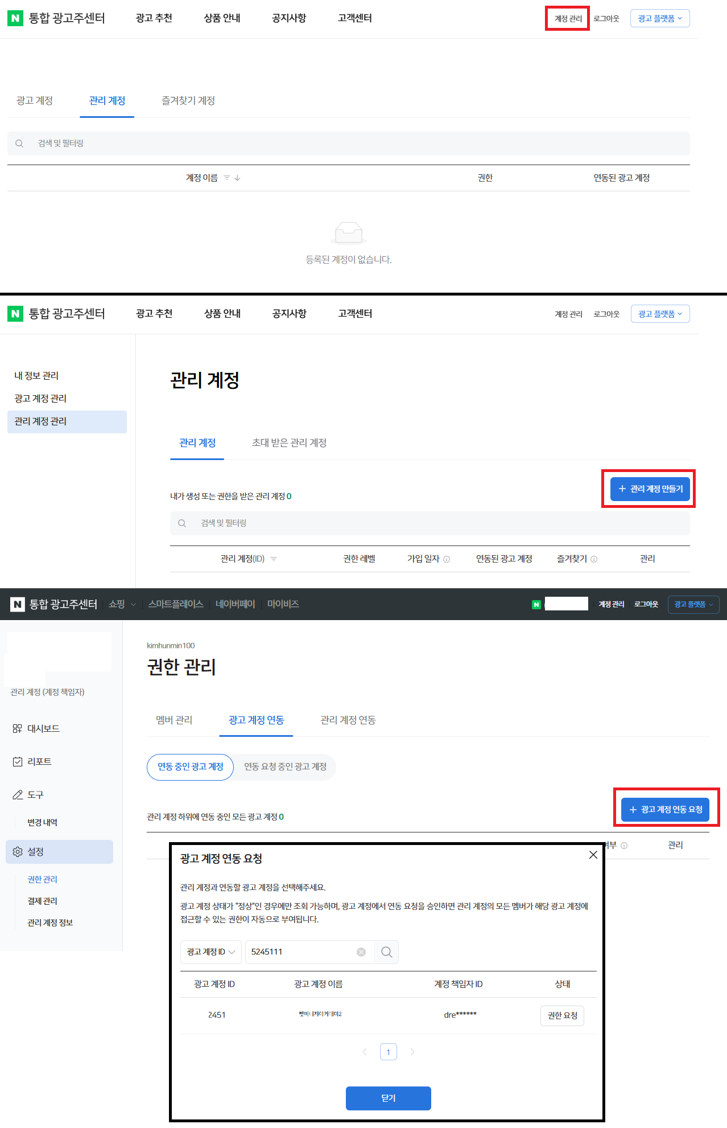
Task: Open the 관리 계정 연동 tab
Action: click(348, 720)
